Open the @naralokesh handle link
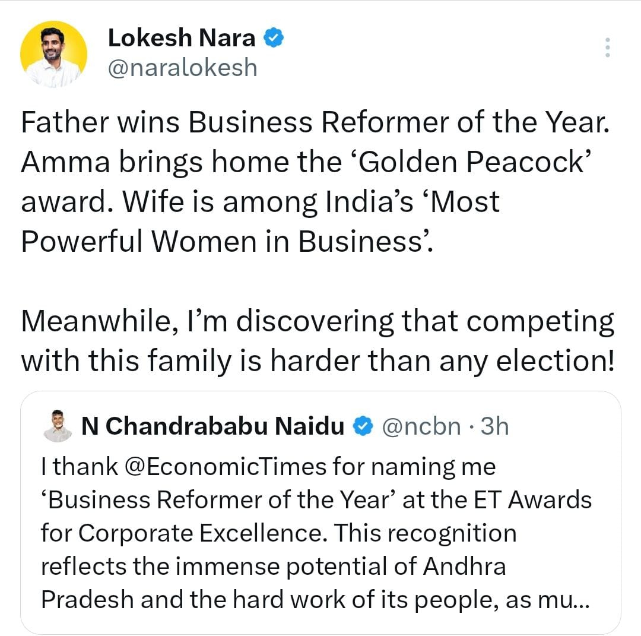This screenshot has height=636, width=641. 182,68
